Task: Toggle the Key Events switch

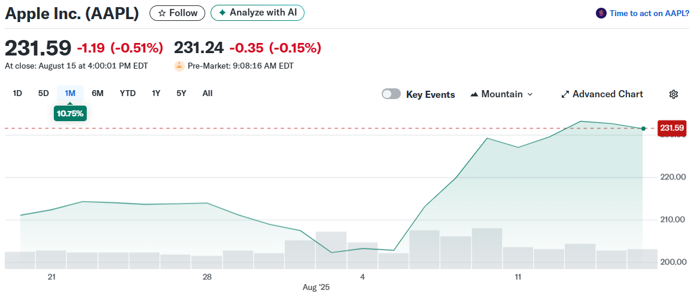Action: click(x=391, y=94)
